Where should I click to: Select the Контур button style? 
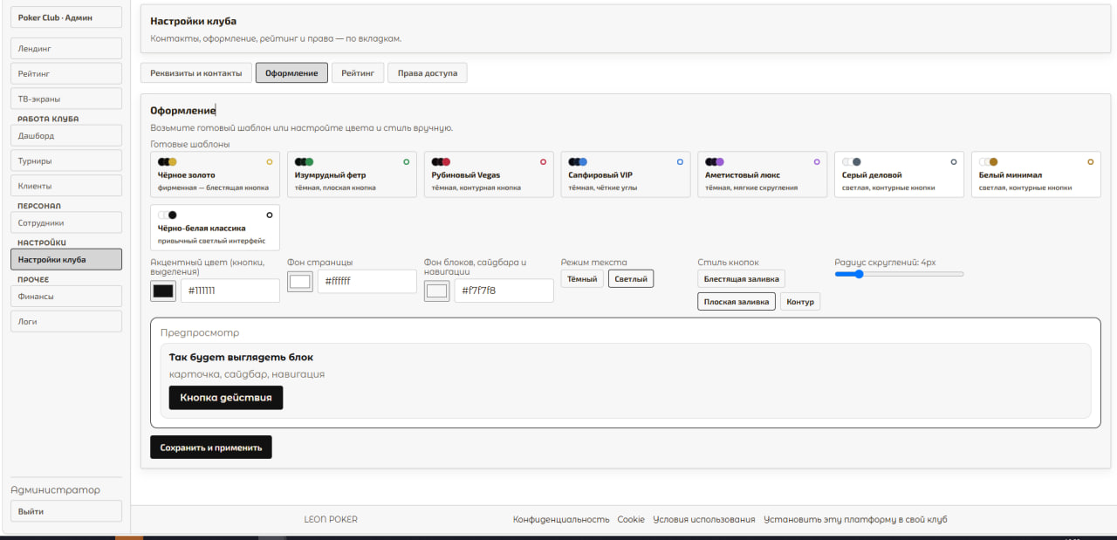800,302
